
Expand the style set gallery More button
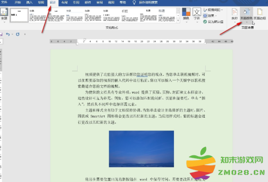pyautogui.click(x=178, y=20)
